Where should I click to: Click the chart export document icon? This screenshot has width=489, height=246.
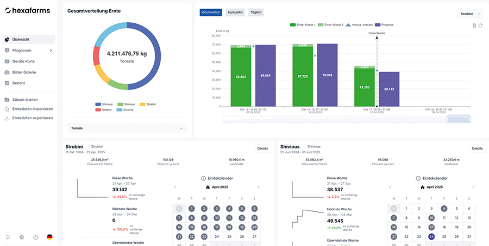pyautogui.click(x=474, y=25)
